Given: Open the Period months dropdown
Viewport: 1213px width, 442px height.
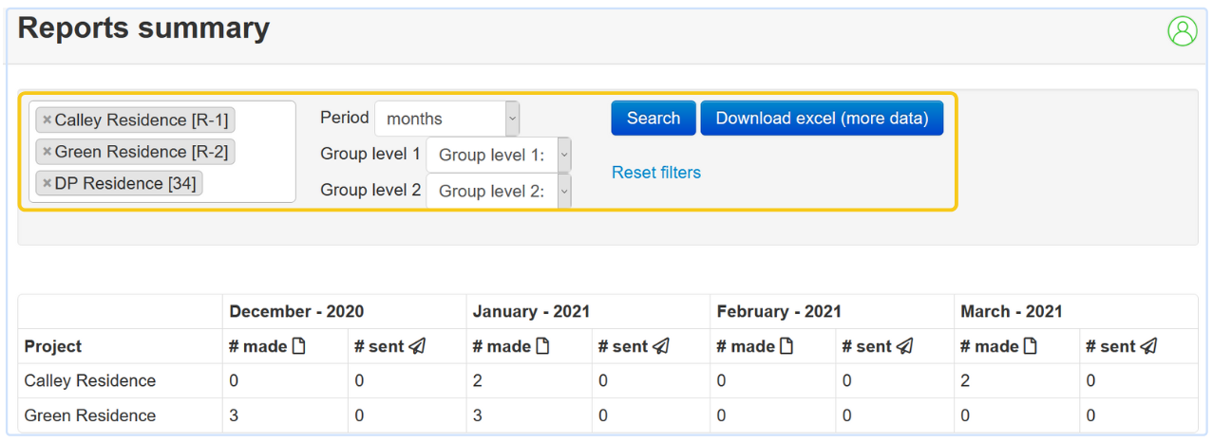Looking at the screenshot, I should pyautogui.click(x=447, y=119).
